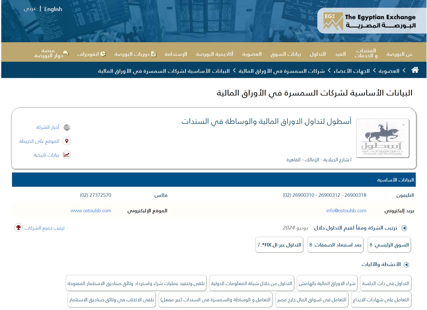Open the المنتجات و الخدمات menu
The height and width of the screenshot is (310, 427).
tap(366, 53)
